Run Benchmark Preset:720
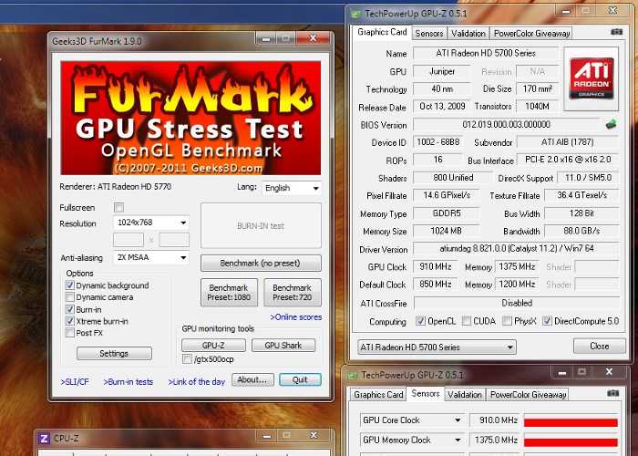The height and width of the screenshot is (456, 638). click(x=293, y=293)
